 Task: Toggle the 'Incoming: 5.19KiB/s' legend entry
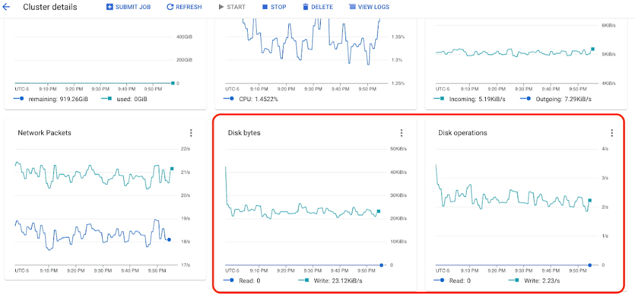470,99
